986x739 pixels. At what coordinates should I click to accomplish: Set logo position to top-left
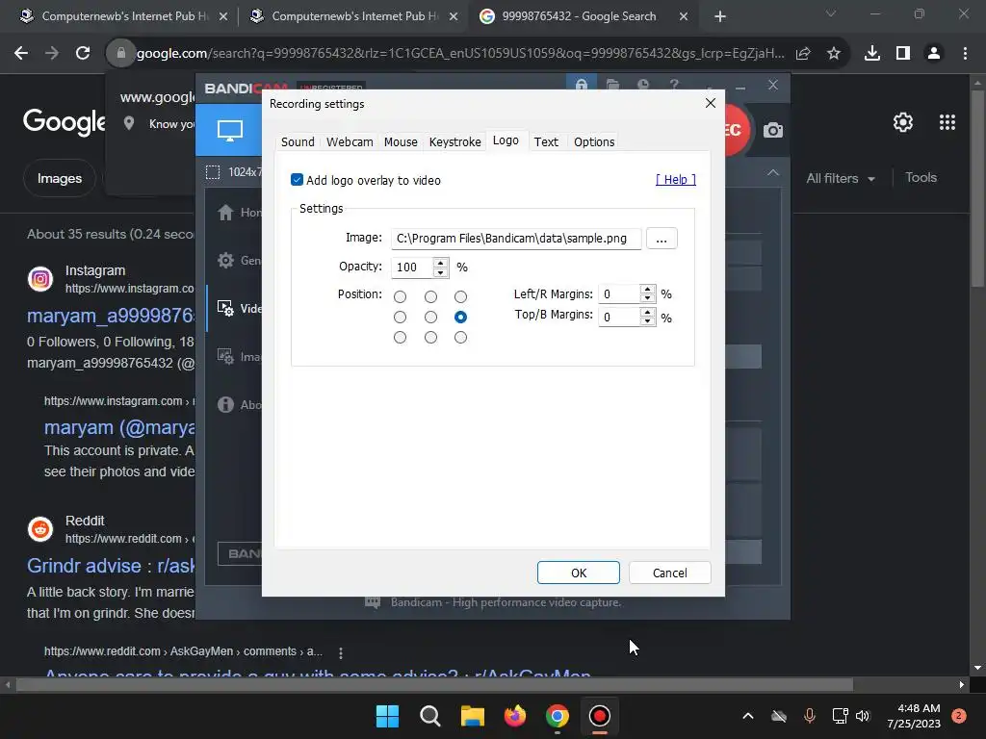[x=400, y=296]
